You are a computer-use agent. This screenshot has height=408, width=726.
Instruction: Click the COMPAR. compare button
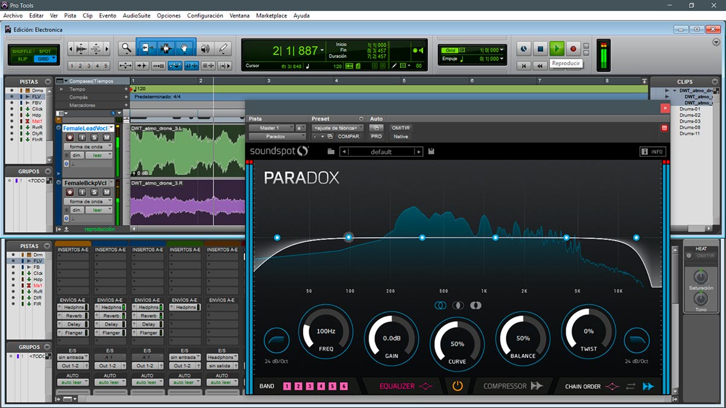(x=349, y=137)
